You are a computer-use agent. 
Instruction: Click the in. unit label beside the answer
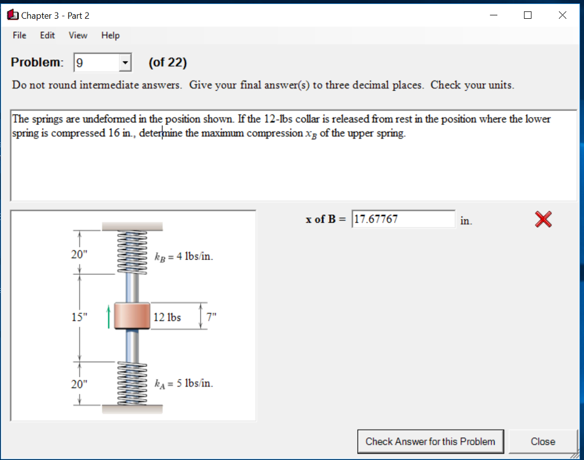(x=466, y=222)
